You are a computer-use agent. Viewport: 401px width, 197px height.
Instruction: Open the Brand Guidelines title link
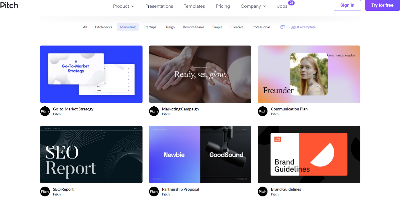tap(286, 189)
